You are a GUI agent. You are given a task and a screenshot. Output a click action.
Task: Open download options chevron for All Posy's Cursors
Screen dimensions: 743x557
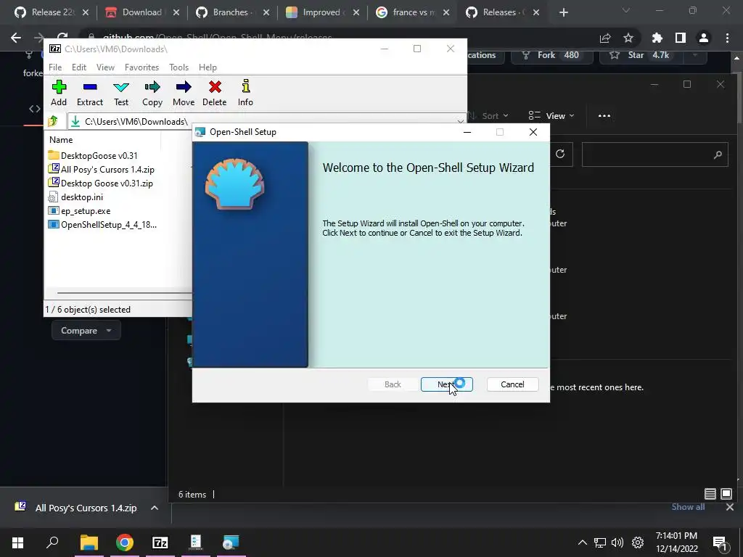coord(154,508)
